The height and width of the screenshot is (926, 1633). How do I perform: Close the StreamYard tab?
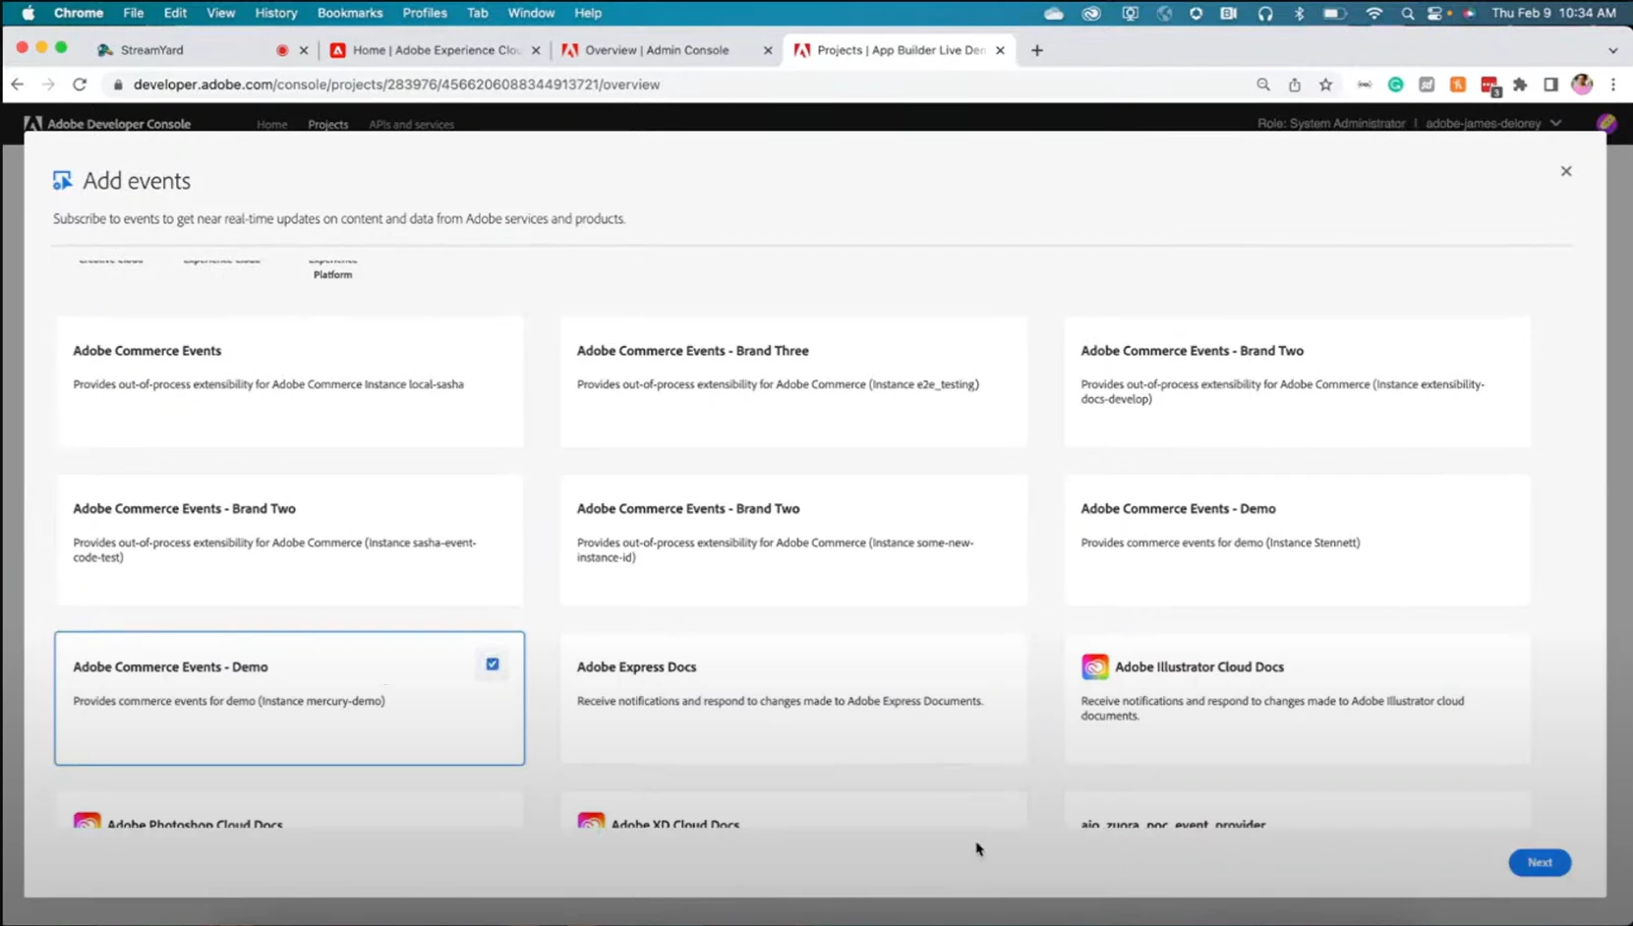pos(304,50)
